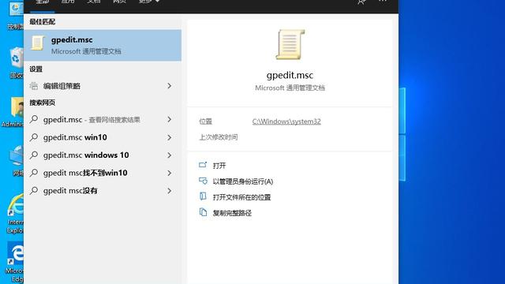Viewport: 505px width, 284px height.
Task: Choose 复制完整路径
Action: 232,213
